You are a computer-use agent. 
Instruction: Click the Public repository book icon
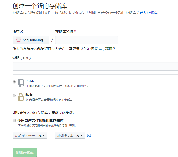point(21,83)
